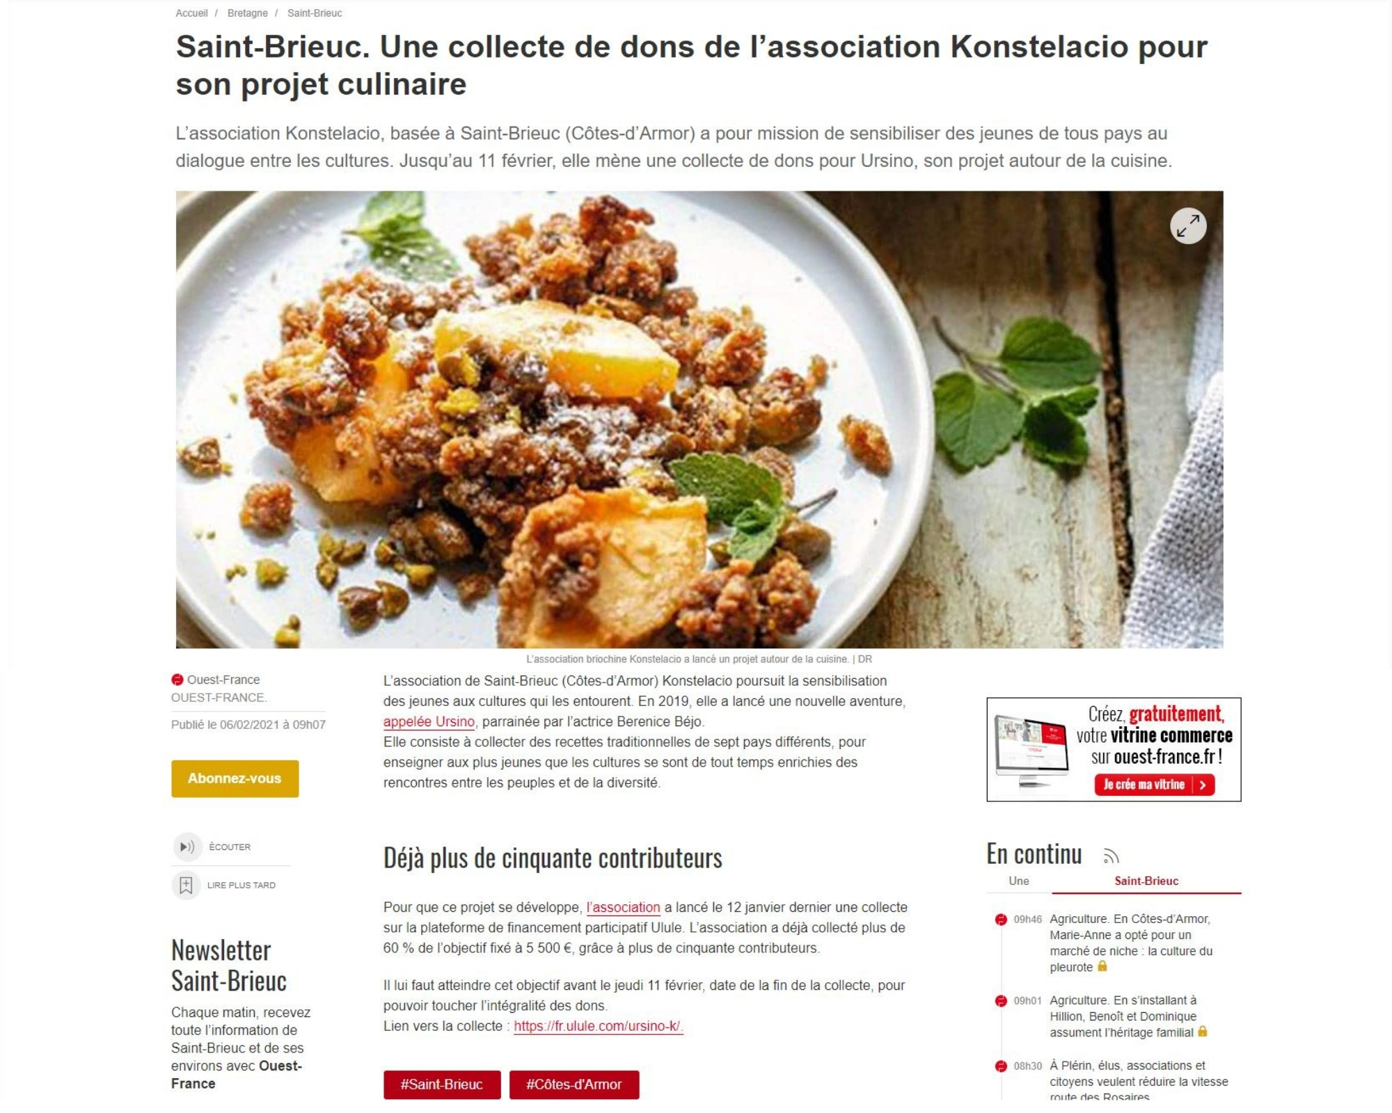
Task: Select the #Saint-Brieuc tag
Action: [x=442, y=1084]
